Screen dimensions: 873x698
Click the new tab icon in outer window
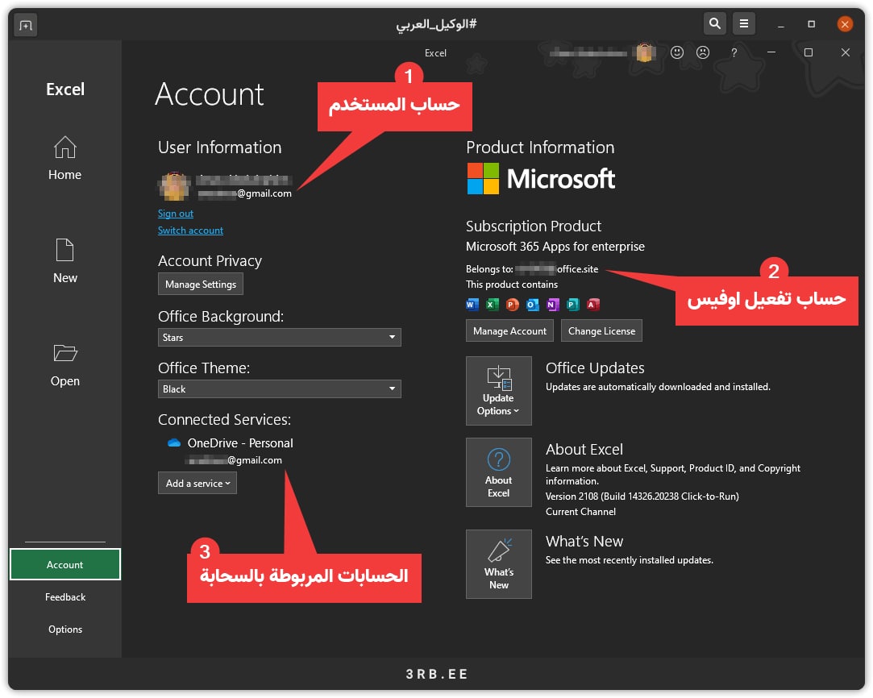[x=26, y=25]
